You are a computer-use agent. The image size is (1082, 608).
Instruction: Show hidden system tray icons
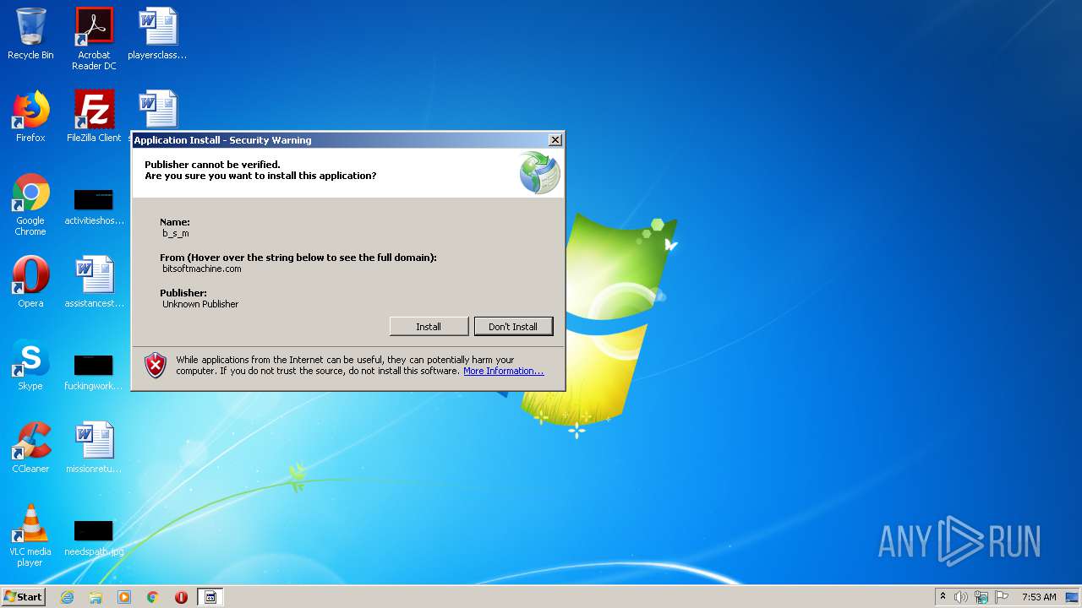click(943, 597)
